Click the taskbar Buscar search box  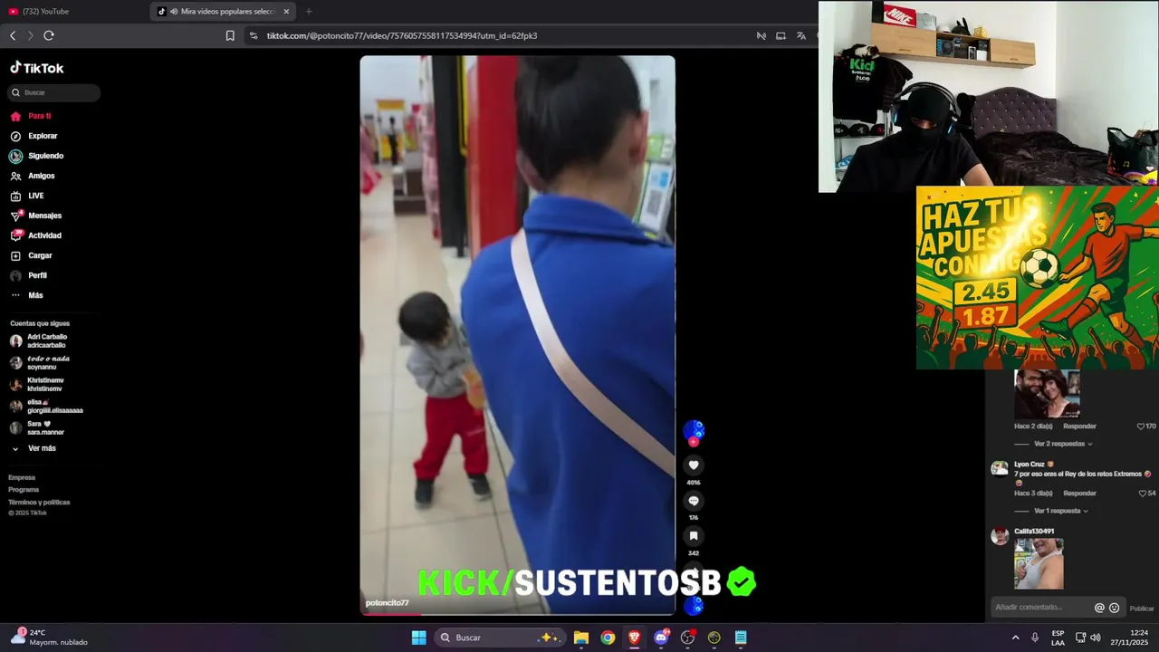coord(498,638)
